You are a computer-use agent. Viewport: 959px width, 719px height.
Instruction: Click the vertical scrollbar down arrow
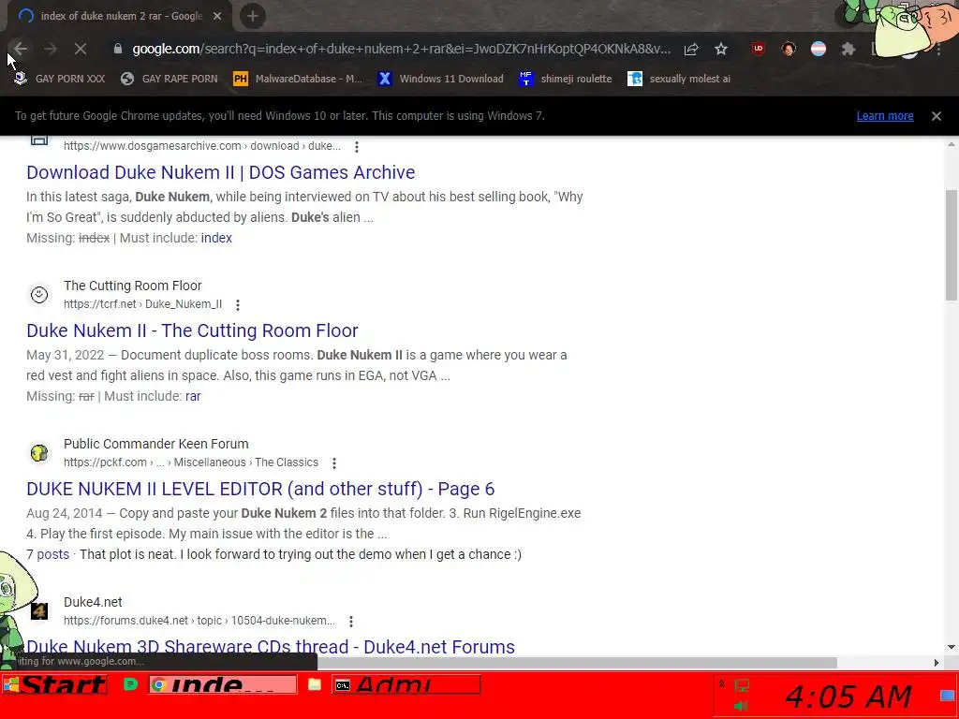pos(952,648)
